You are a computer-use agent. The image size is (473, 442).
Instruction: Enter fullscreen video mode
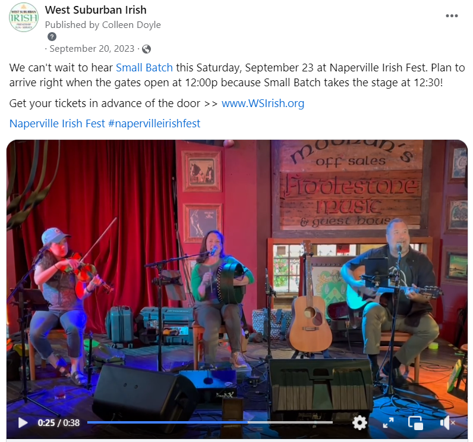click(x=388, y=423)
